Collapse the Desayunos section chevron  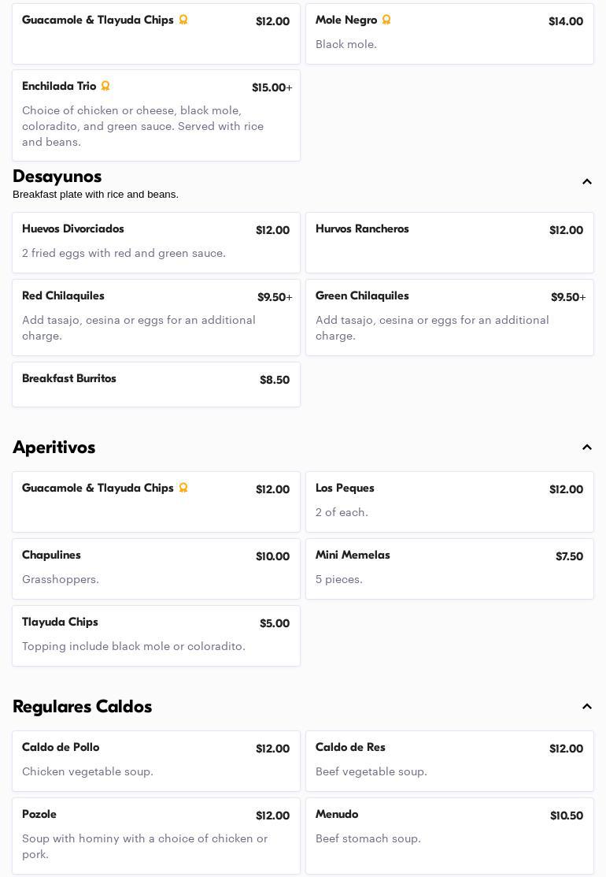[x=587, y=182]
